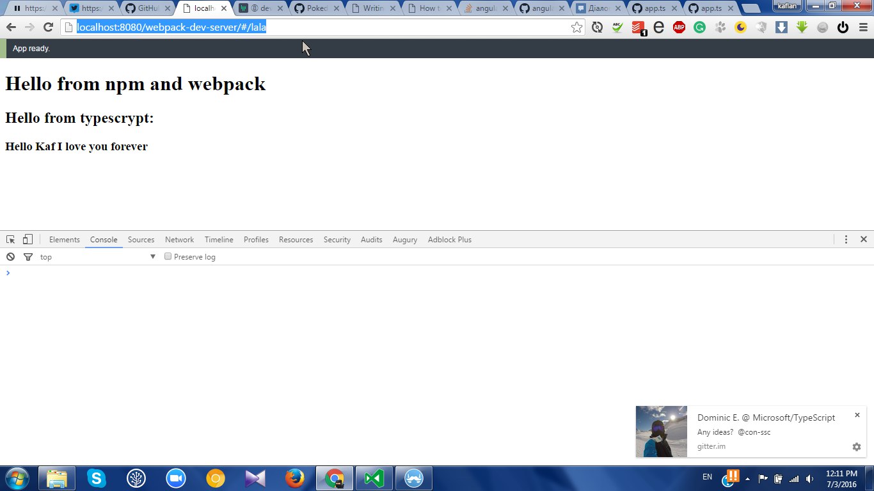Enable the Preserve log checkbox
This screenshot has width=874, height=491.
tap(168, 256)
